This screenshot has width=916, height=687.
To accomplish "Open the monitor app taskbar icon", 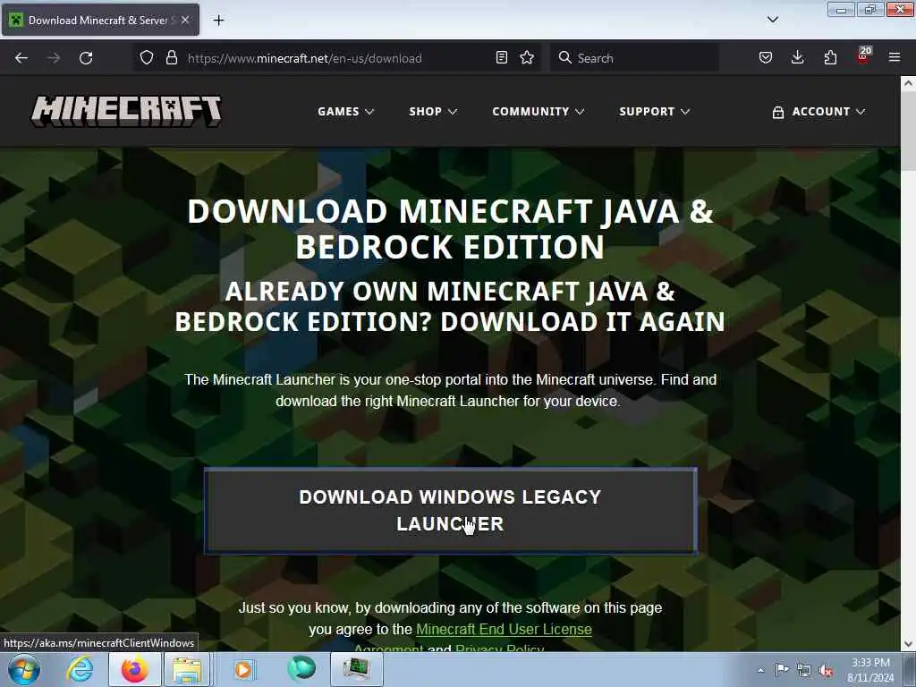I will pos(357,669).
